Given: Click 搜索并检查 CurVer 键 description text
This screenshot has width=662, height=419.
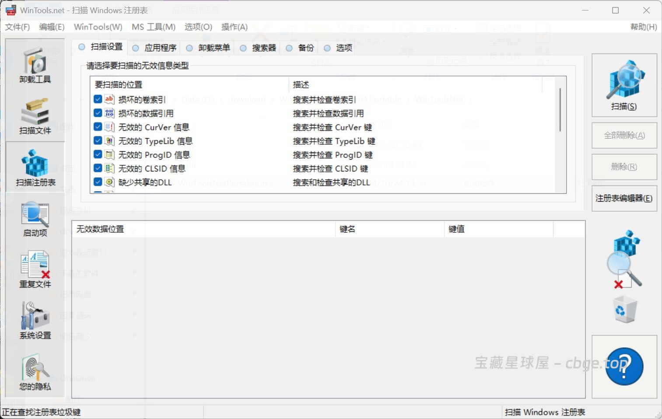Looking at the screenshot, I should (332, 127).
